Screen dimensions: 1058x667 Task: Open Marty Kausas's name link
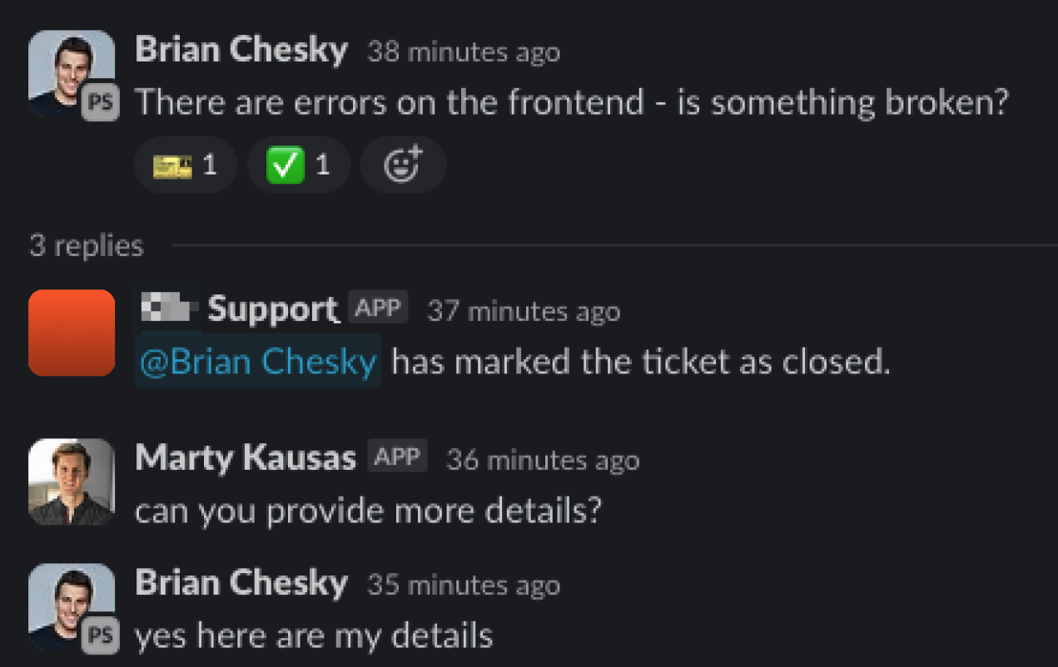(245, 458)
